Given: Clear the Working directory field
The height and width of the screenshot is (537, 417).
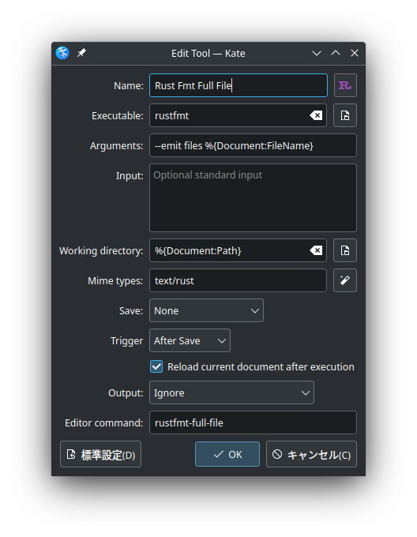Looking at the screenshot, I should coord(316,250).
